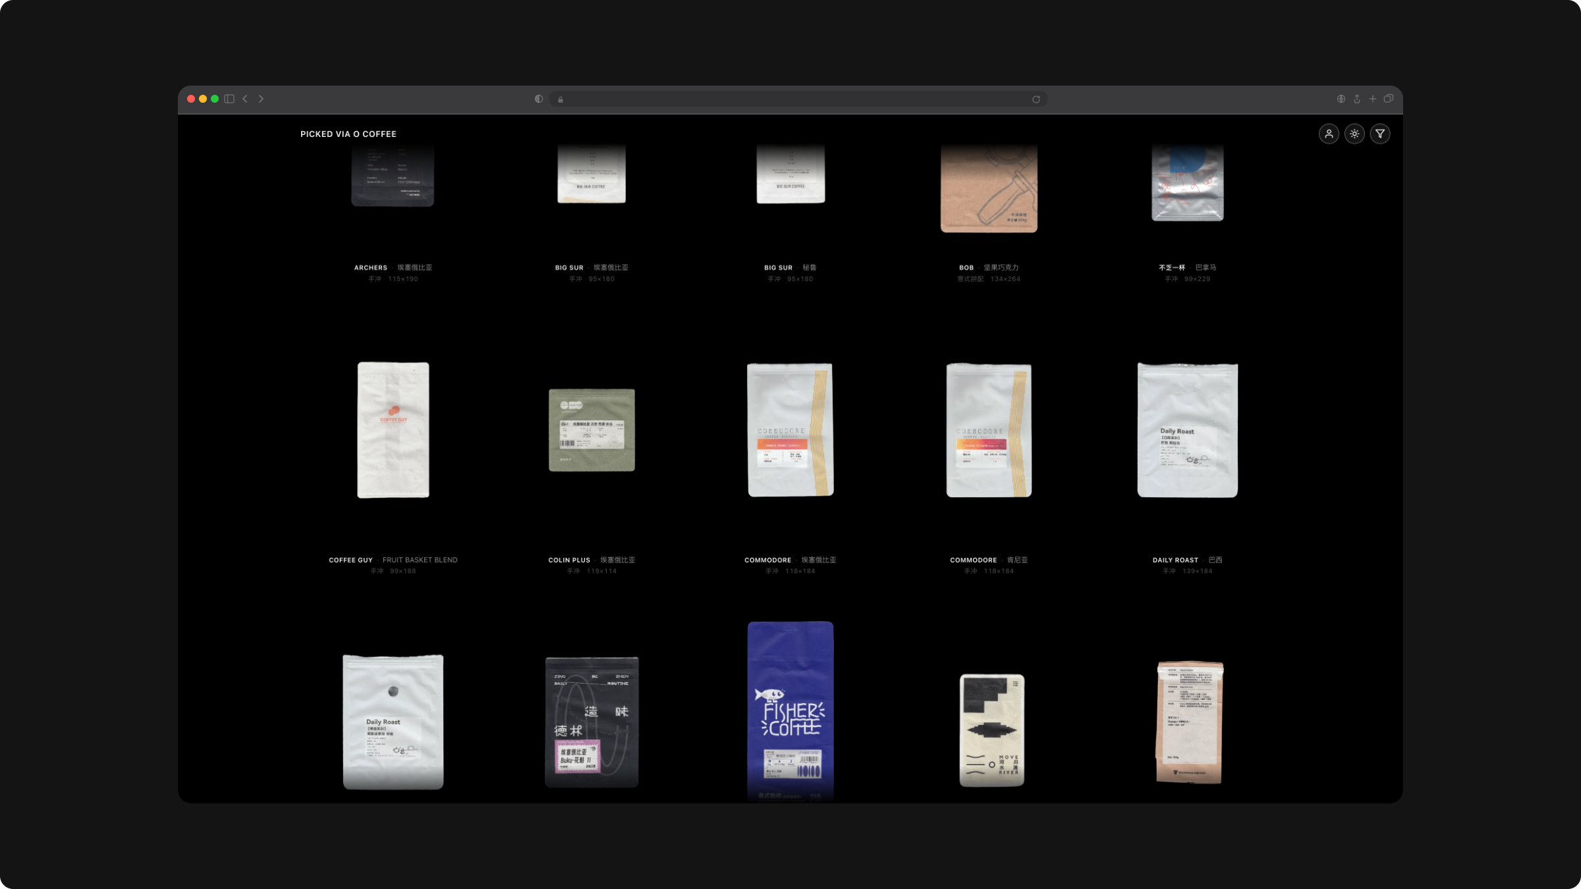Click the PICKED VIA O COFFEE site title
The image size is (1581, 889).
pos(348,134)
